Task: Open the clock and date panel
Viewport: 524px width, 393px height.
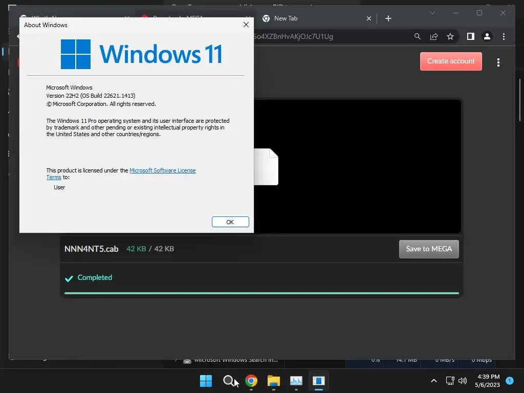Action: 487,381
